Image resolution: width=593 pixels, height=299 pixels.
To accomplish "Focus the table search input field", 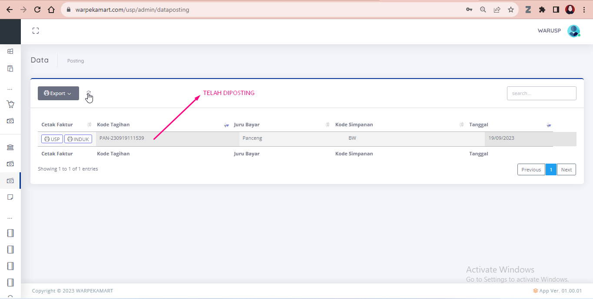I will (542, 93).
